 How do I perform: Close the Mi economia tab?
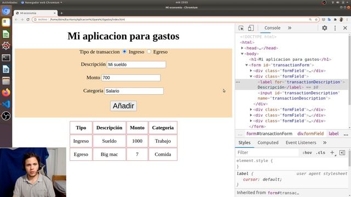click(x=55, y=13)
